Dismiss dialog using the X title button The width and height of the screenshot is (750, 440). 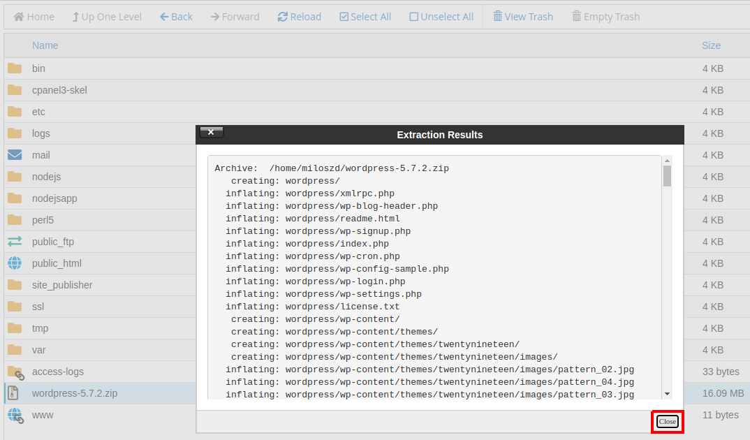coord(212,132)
